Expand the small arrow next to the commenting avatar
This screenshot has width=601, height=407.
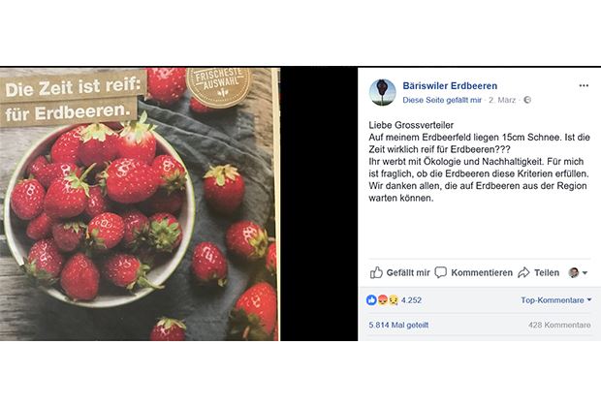585,273
